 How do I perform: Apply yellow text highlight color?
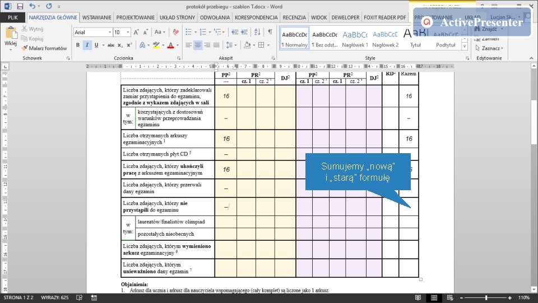coord(156,45)
